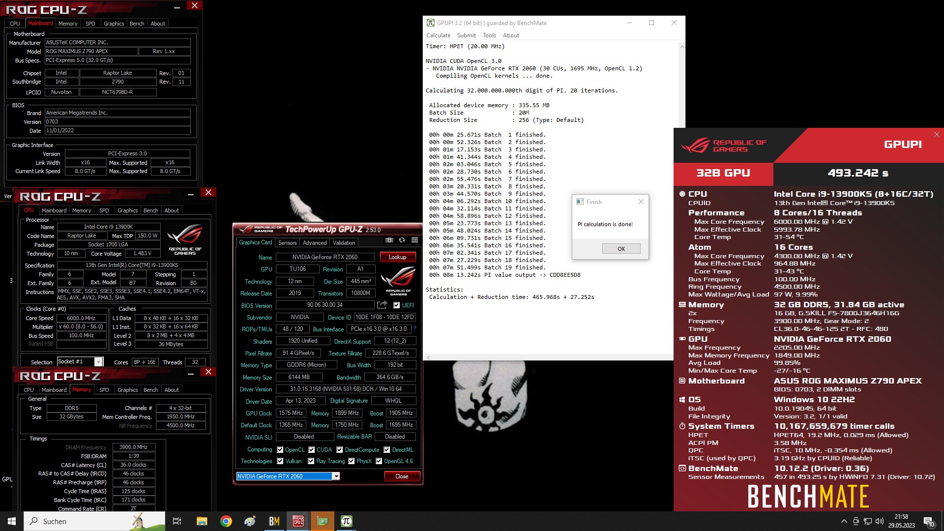944x531 pixels.
Task: Open the volume control in tray
Action: click(880, 521)
